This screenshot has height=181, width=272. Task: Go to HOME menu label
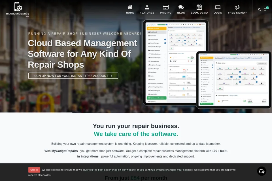tap(130, 13)
